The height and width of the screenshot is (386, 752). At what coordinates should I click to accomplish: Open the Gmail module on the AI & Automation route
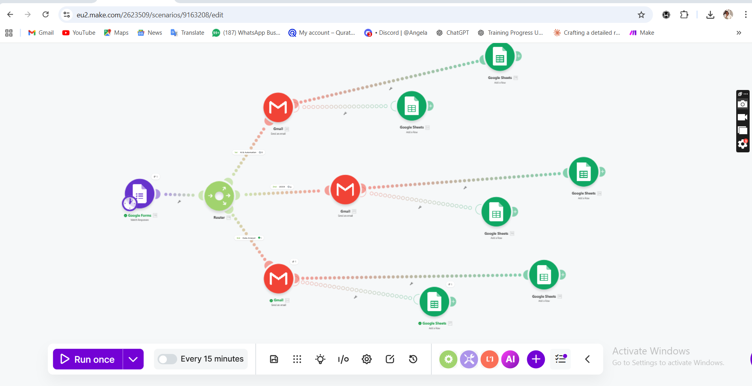click(278, 107)
